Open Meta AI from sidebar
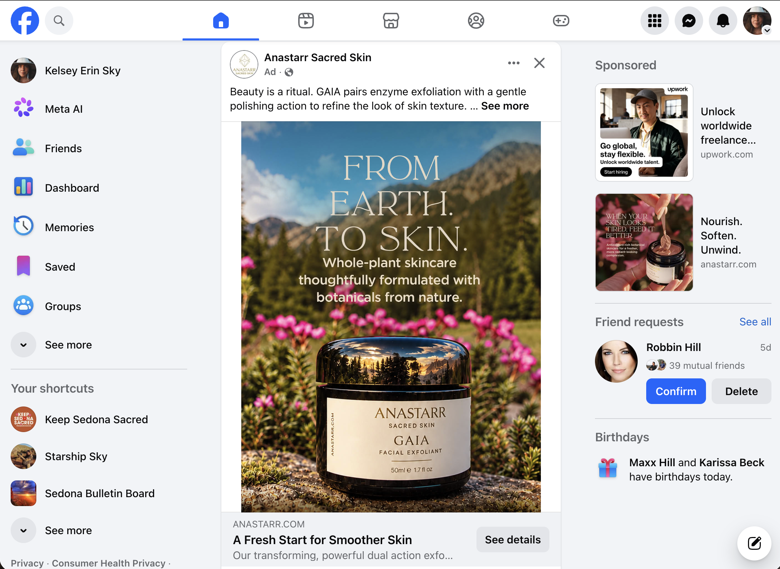This screenshot has height=569, width=780. [x=99, y=109]
